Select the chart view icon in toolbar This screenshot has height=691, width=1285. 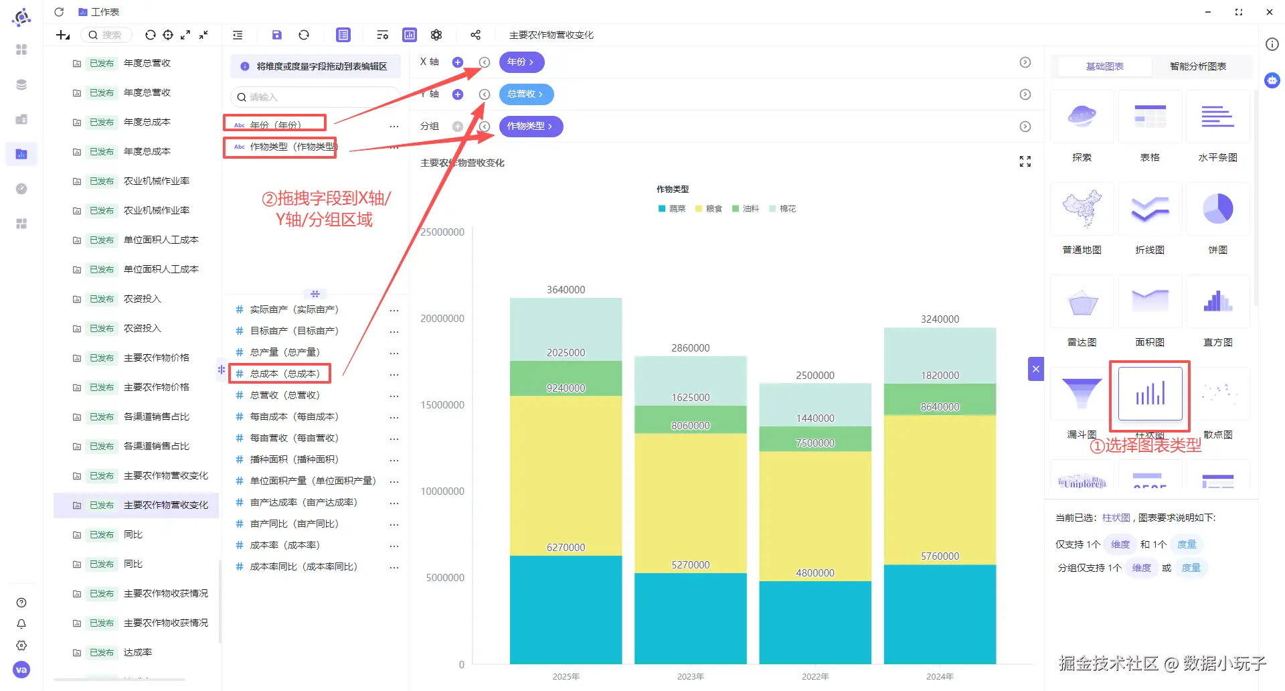pos(410,35)
